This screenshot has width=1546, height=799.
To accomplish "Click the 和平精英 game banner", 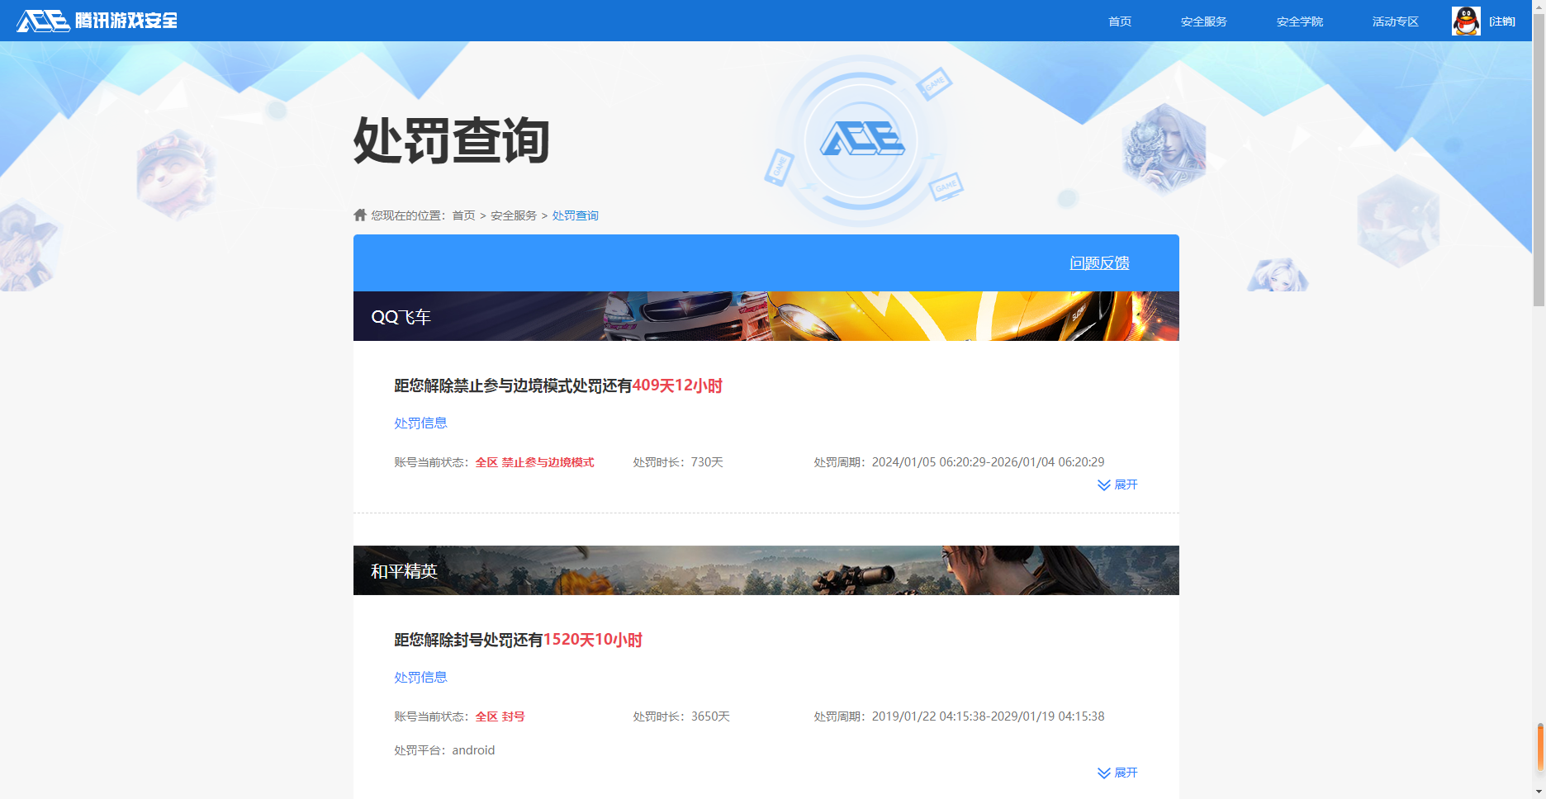I will point(766,570).
